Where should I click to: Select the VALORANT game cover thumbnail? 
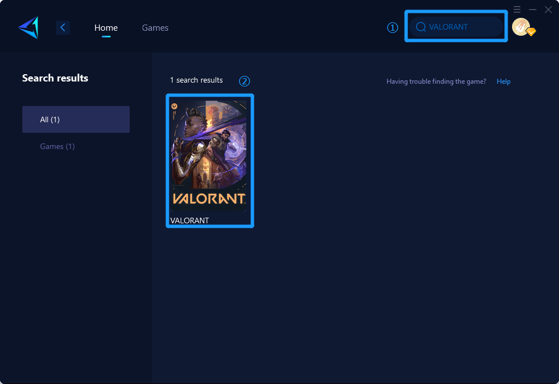[x=208, y=156]
